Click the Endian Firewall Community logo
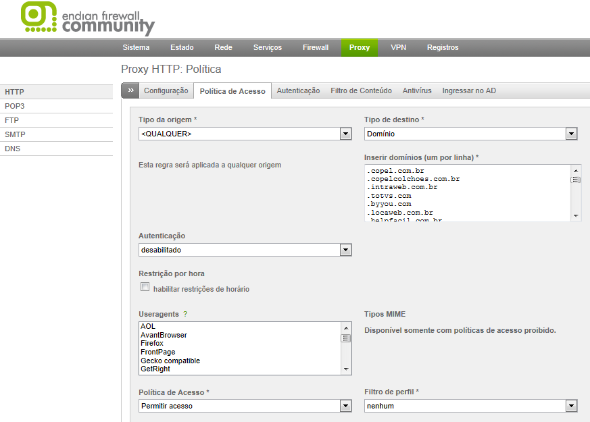The width and height of the screenshot is (590, 422). coord(88,19)
